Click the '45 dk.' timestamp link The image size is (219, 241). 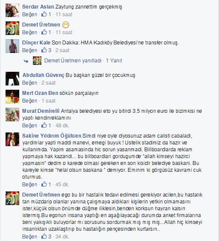point(62,184)
